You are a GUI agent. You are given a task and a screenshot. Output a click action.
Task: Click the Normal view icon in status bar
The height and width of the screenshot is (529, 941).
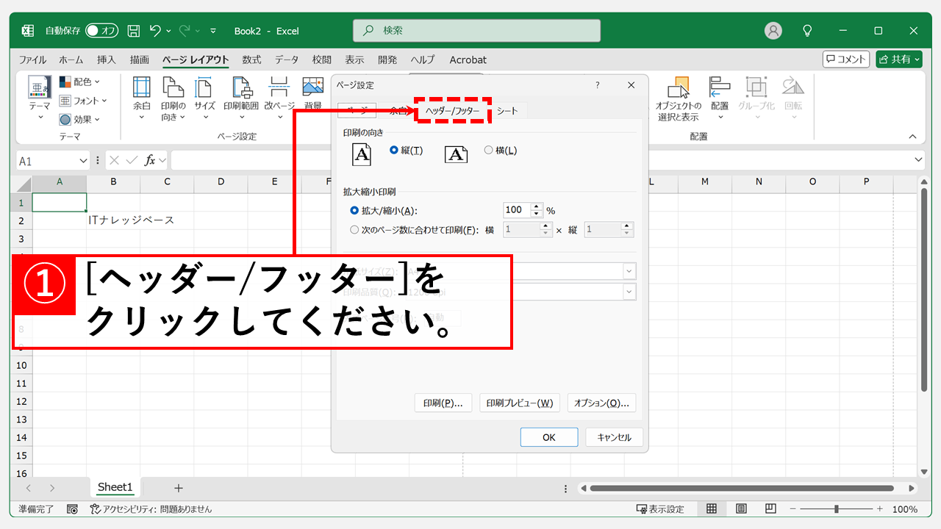coord(712,508)
